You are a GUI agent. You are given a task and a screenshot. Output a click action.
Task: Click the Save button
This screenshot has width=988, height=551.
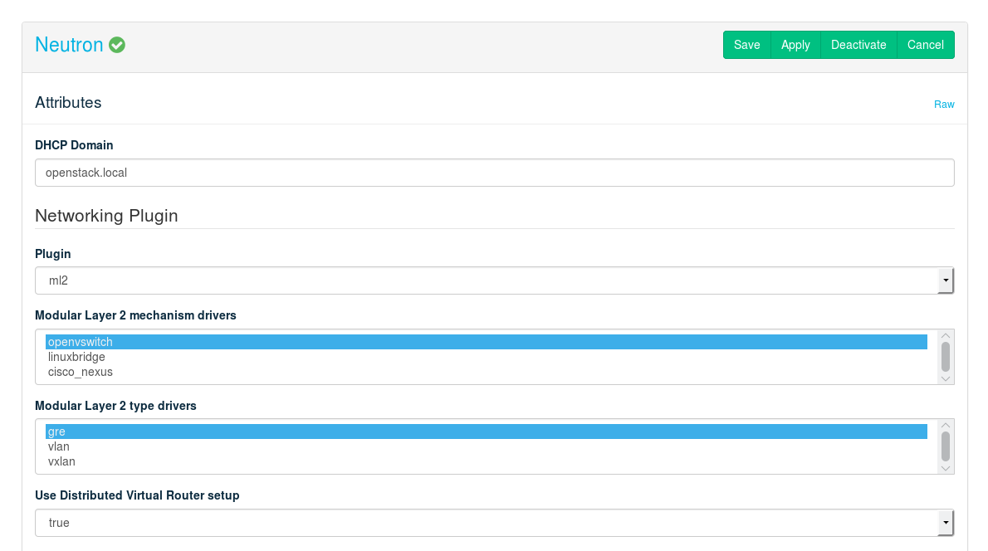pyautogui.click(x=746, y=45)
